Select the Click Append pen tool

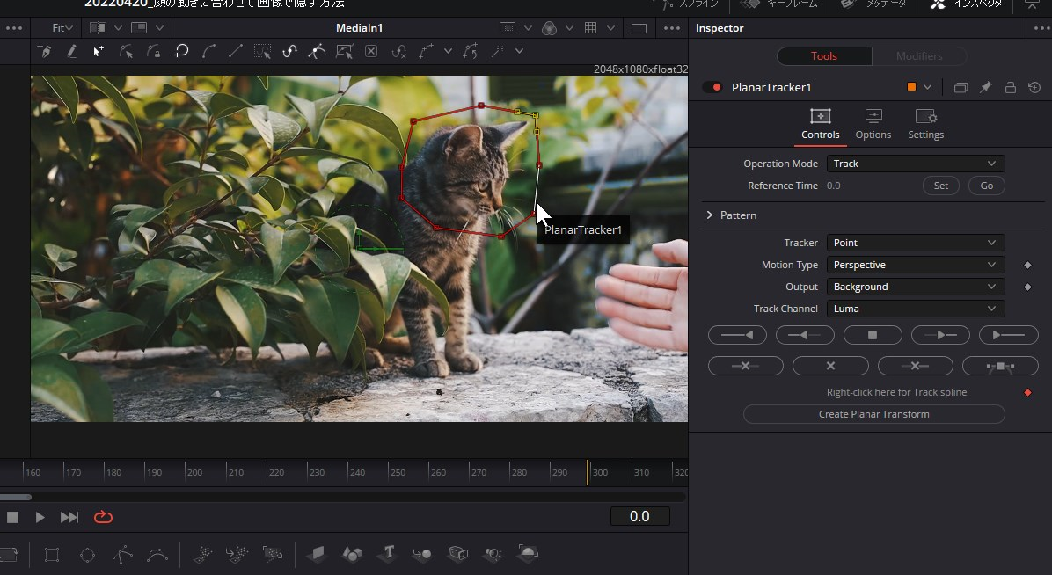point(45,51)
